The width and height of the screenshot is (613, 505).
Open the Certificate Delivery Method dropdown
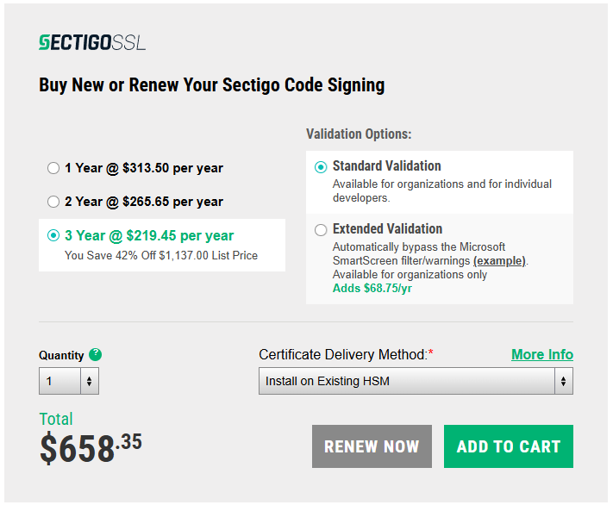(416, 381)
